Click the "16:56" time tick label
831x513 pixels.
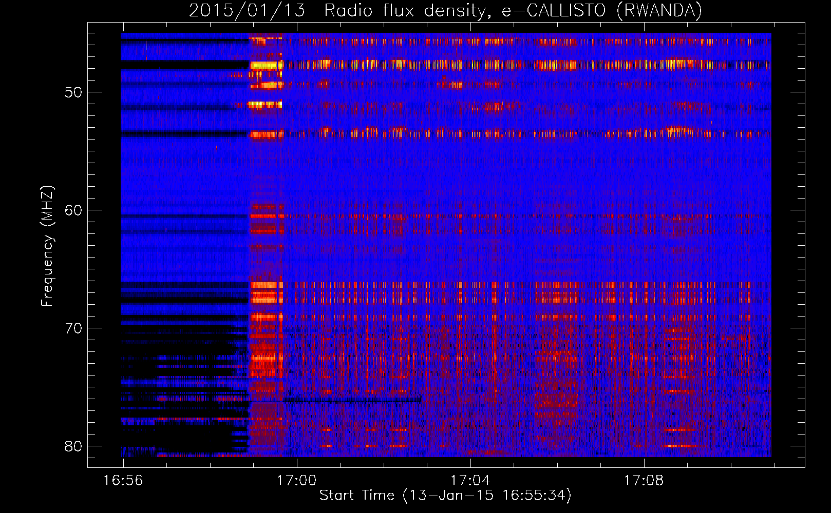123,480
